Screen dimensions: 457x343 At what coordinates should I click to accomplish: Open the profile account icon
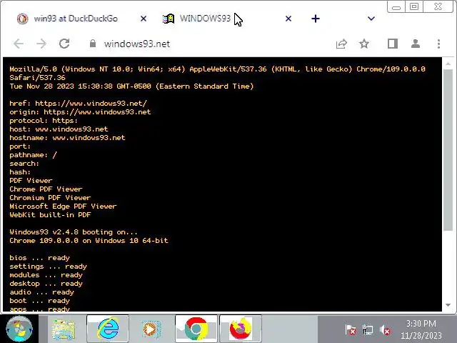pyautogui.click(x=416, y=44)
